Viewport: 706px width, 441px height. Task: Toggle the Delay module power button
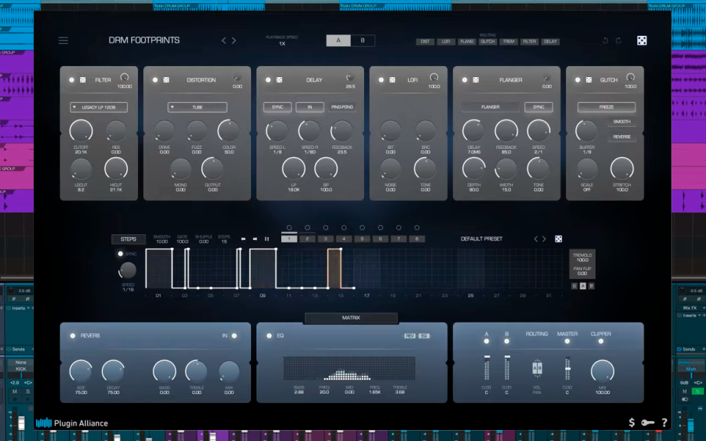[x=268, y=80]
